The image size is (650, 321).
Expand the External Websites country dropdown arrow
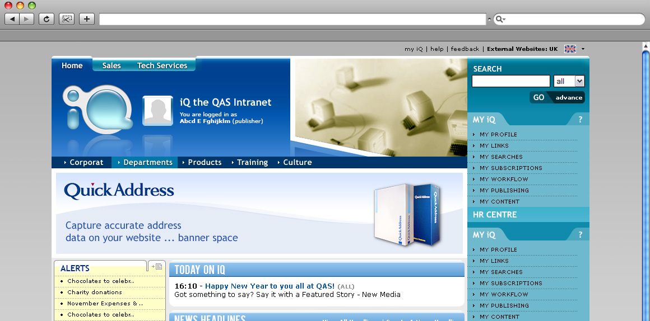click(583, 49)
